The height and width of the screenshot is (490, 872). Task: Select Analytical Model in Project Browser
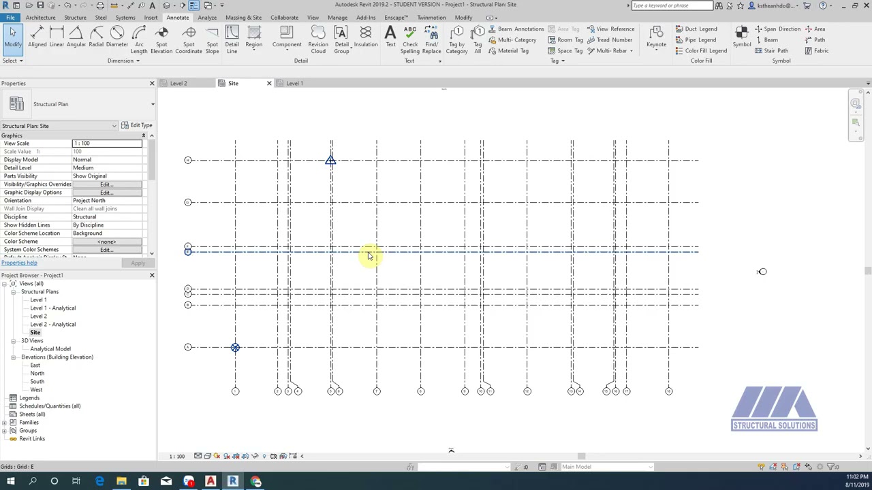[50, 349]
